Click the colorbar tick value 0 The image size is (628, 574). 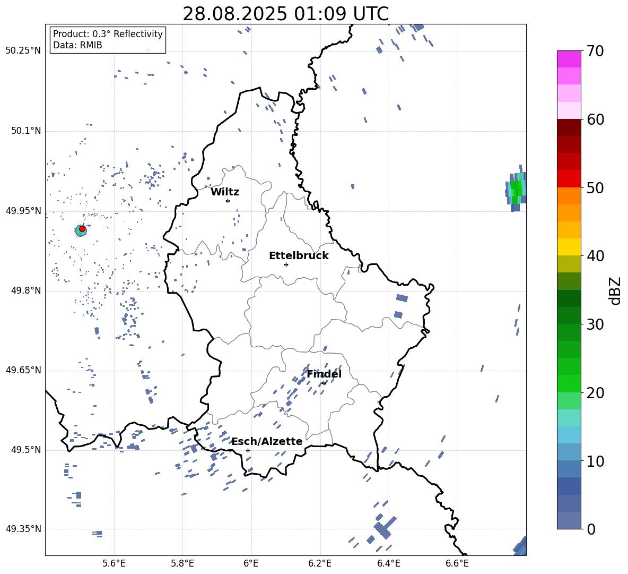click(591, 529)
